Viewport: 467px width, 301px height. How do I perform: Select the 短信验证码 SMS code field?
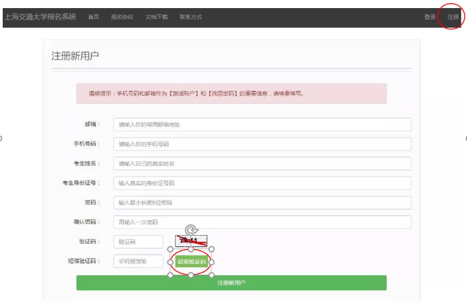(x=139, y=261)
